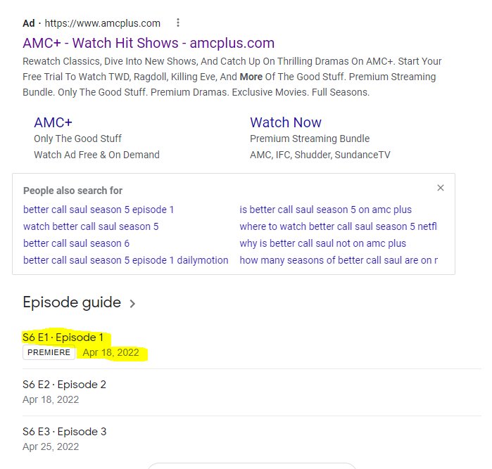Select S6 E3 Episode 3 entry
The image size is (492, 469).
point(64,431)
